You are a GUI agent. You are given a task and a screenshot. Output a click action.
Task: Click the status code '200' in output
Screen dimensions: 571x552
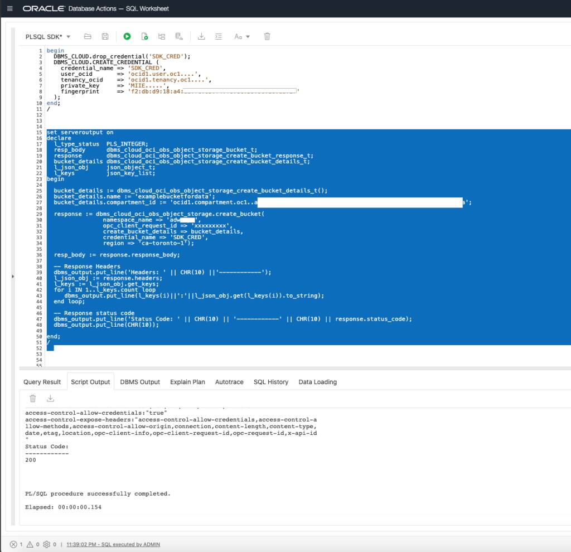point(31,460)
